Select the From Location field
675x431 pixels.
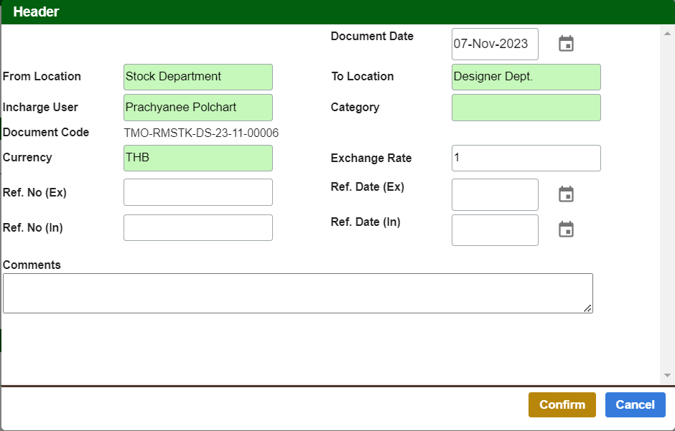pyautogui.click(x=197, y=77)
